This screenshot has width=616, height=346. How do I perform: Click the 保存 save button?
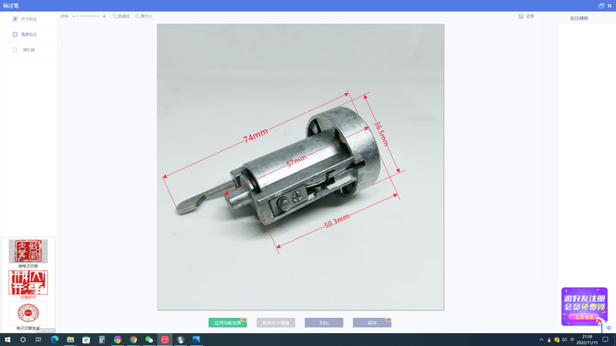372,322
